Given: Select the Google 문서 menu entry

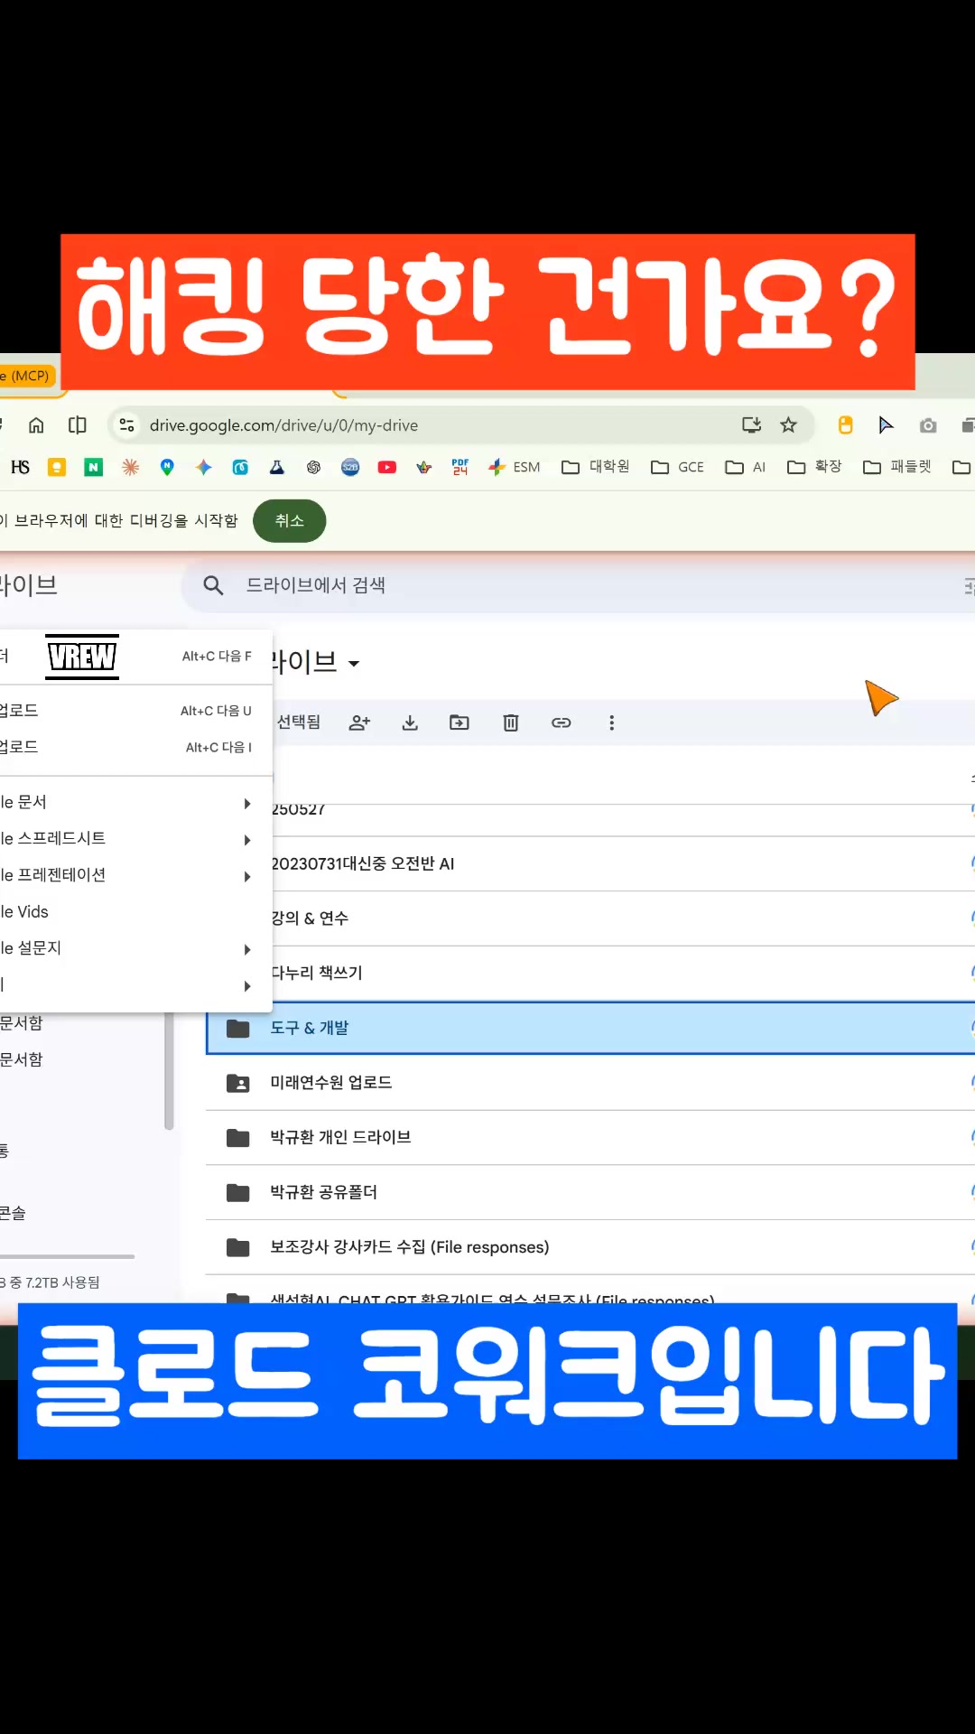Looking at the screenshot, I should (x=135, y=803).
